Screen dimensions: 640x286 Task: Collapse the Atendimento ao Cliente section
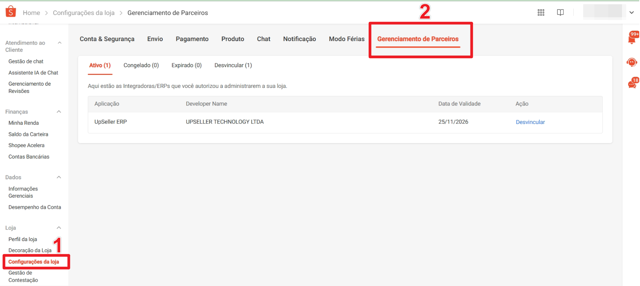pyautogui.click(x=59, y=43)
